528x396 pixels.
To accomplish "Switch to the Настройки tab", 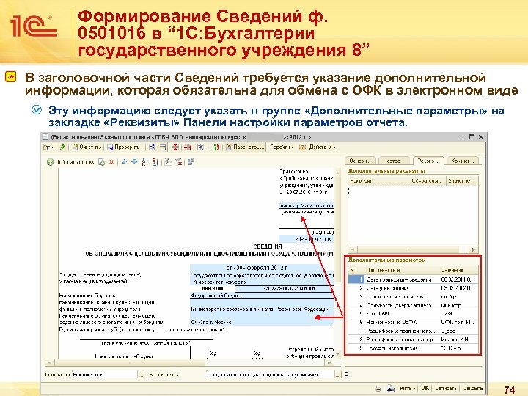I will pos(394,161).
